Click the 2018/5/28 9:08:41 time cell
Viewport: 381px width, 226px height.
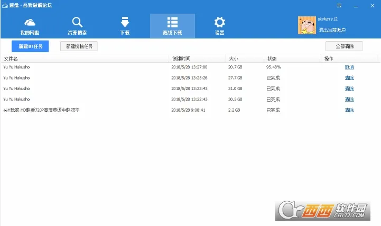(188, 110)
